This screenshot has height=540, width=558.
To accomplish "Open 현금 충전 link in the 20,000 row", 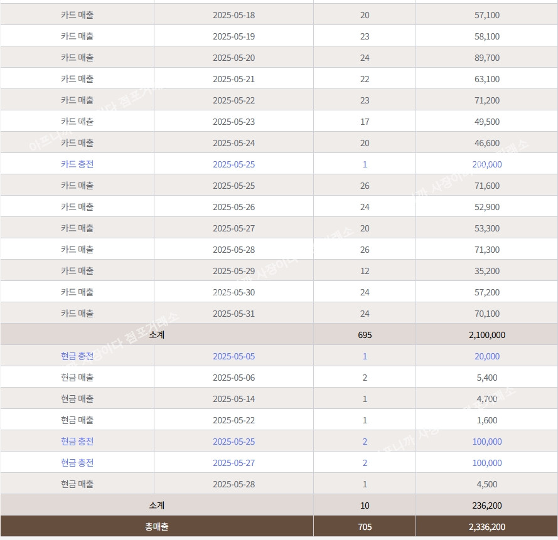I will point(77,356).
